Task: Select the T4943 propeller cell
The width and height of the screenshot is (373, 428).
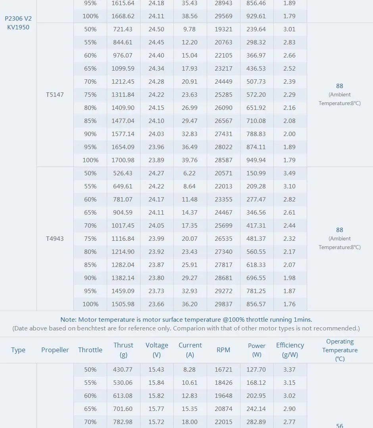Action: coord(55,239)
